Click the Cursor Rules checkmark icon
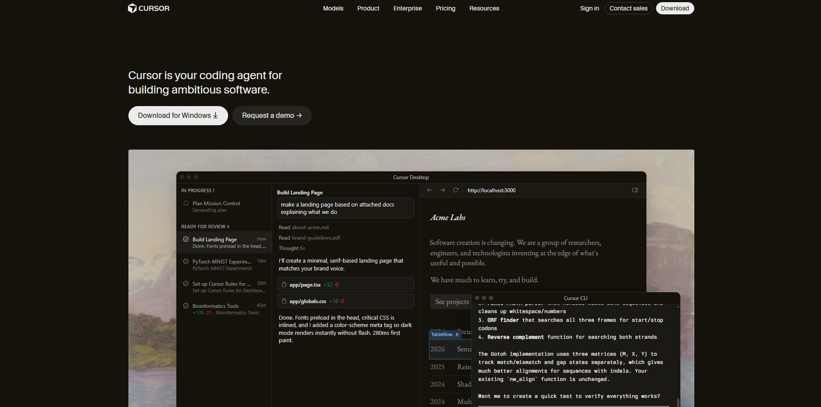This screenshot has width=821, height=407. tap(186, 284)
